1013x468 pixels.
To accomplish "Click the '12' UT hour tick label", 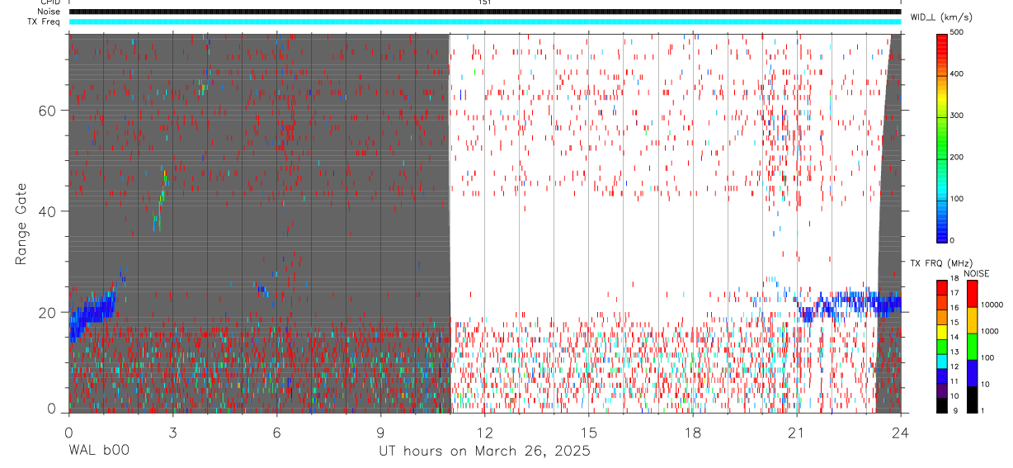I will pyautogui.click(x=485, y=433).
